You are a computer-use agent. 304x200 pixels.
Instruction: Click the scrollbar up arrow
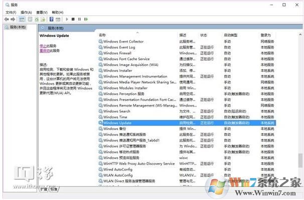(x=300, y=34)
